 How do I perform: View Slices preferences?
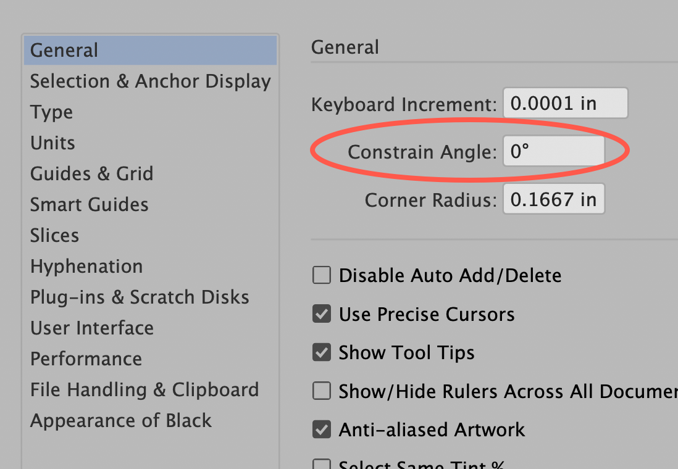(x=54, y=235)
